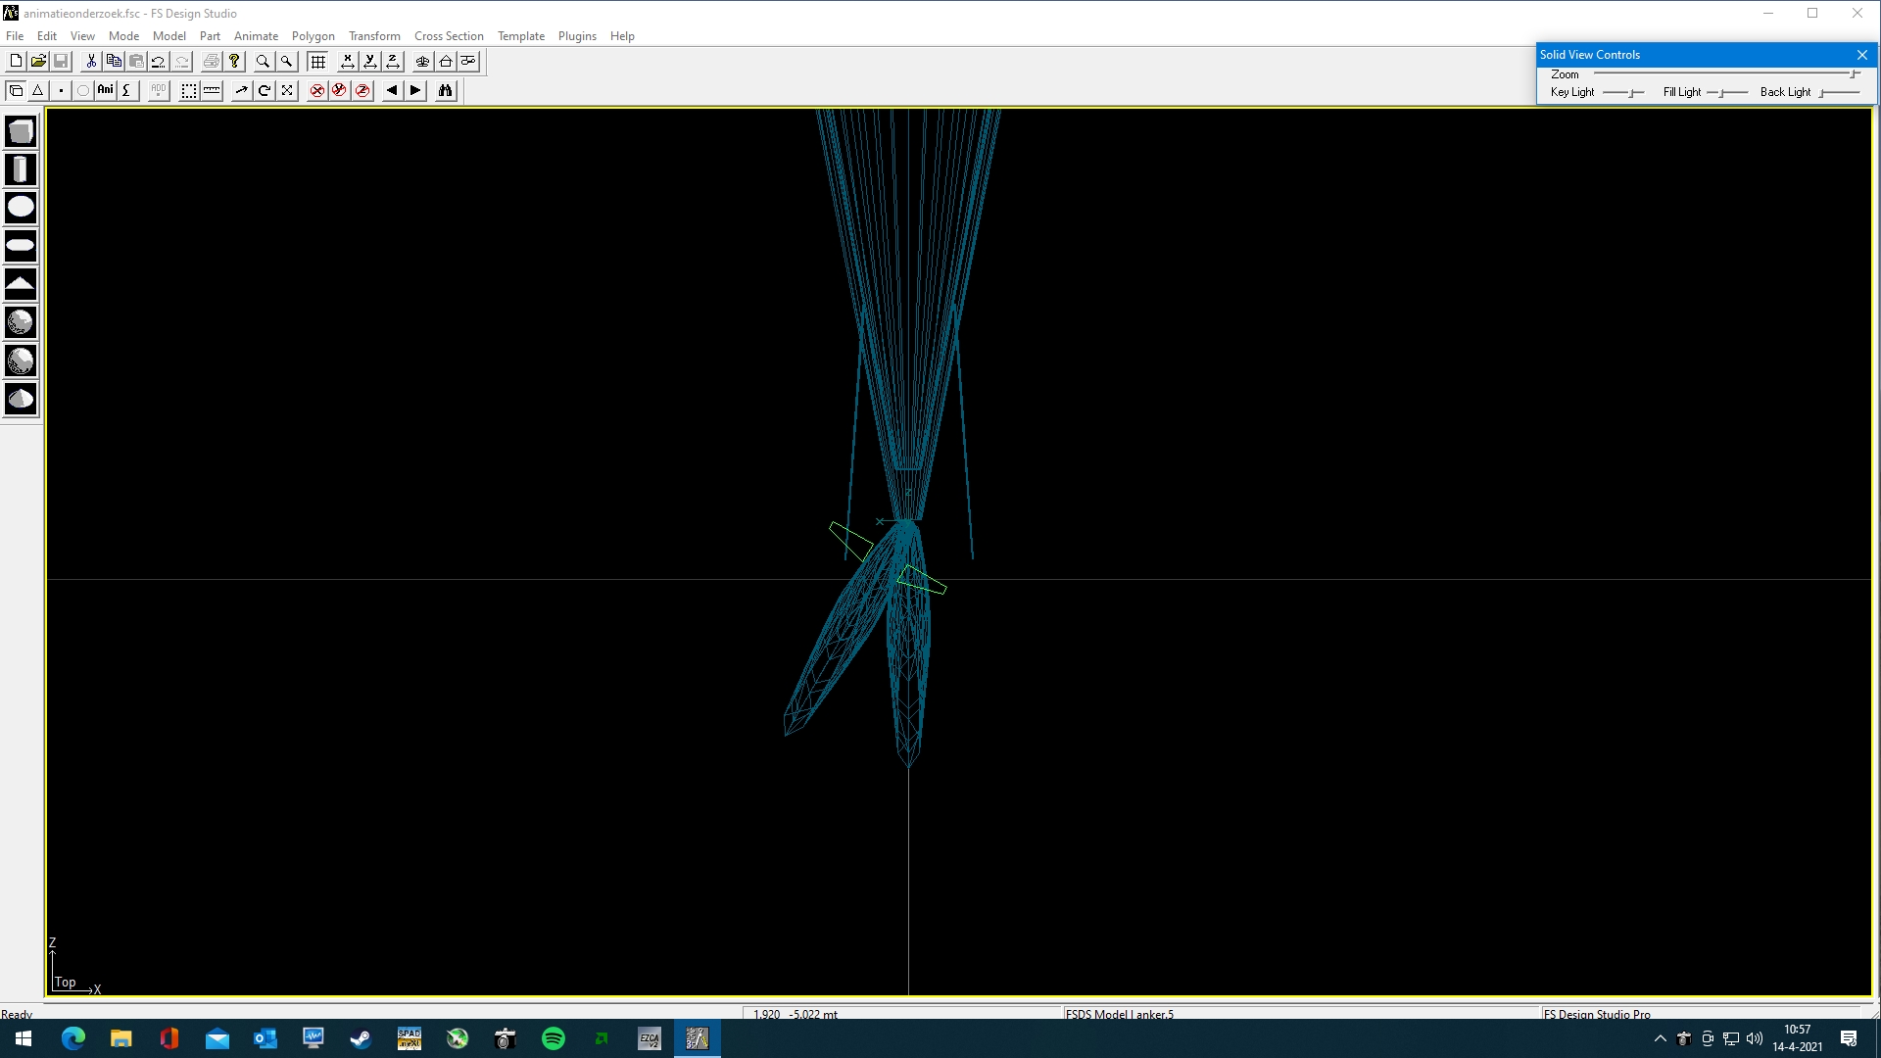Image resolution: width=1881 pixels, height=1058 pixels.
Task: Click the box select dotted rectangle tool
Action: [188, 90]
